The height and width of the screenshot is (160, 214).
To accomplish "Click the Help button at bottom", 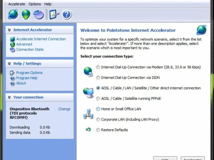I will click(165, 158).
